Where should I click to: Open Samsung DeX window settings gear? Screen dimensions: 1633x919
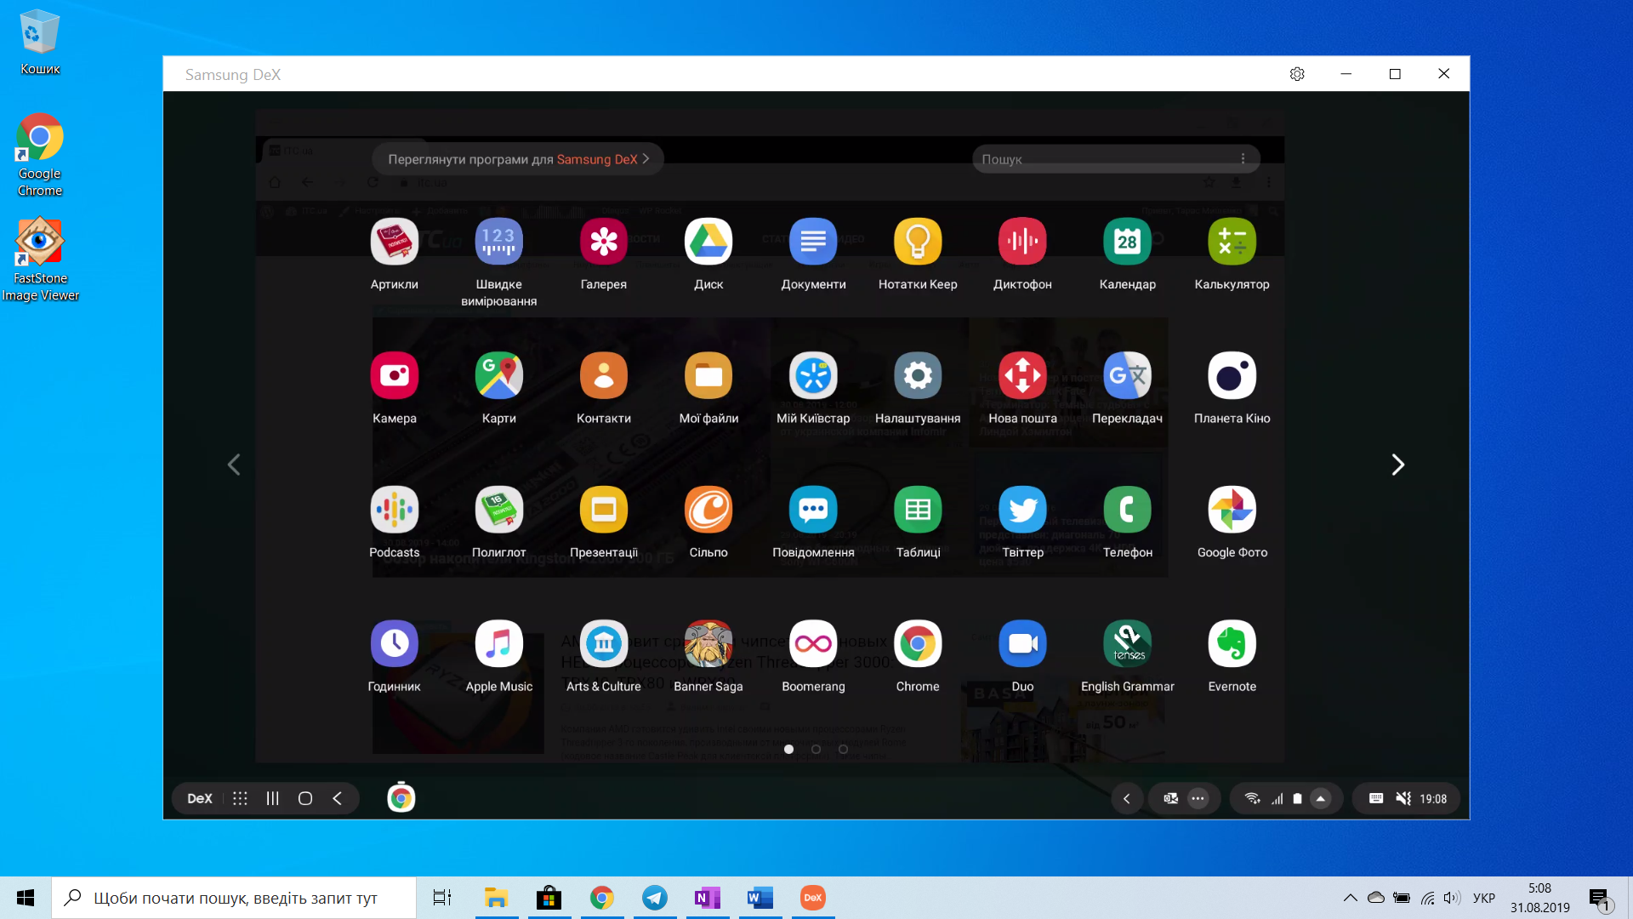1297,74
